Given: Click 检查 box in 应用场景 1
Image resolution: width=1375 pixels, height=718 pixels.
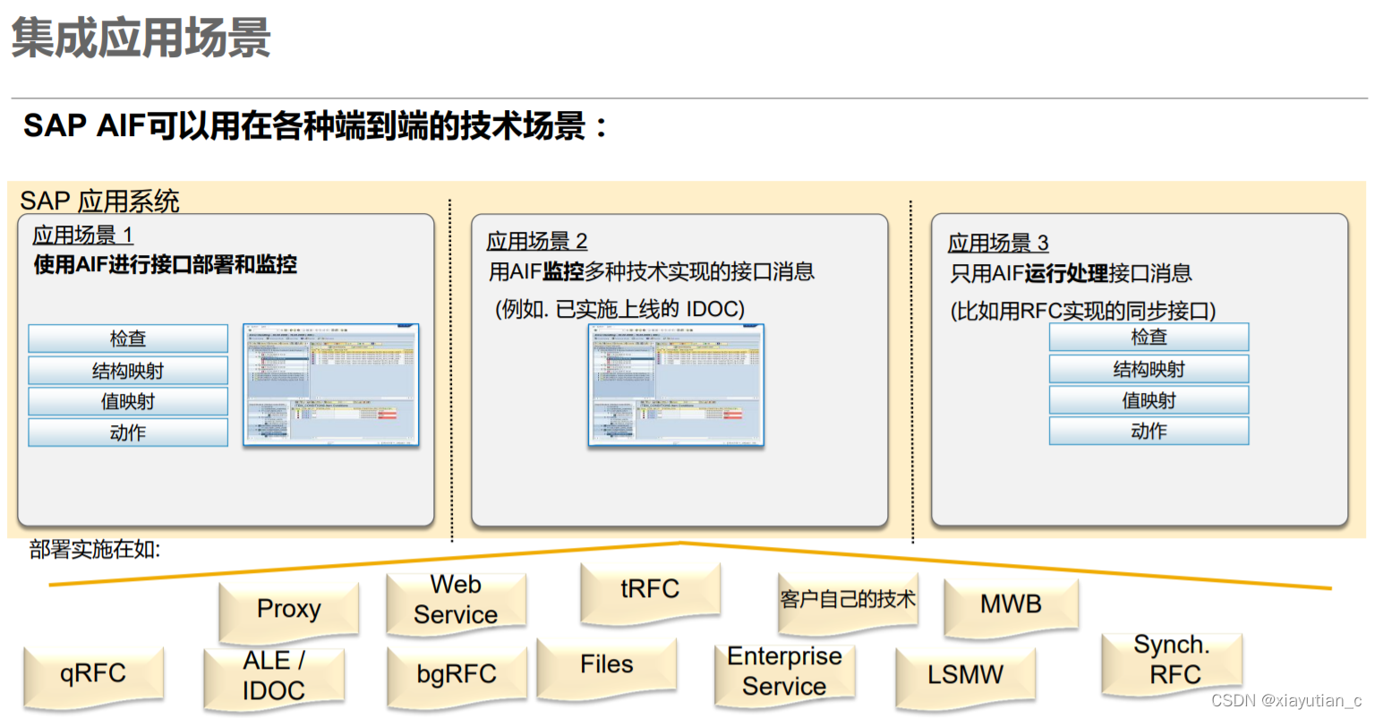Looking at the screenshot, I should pos(128,338).
